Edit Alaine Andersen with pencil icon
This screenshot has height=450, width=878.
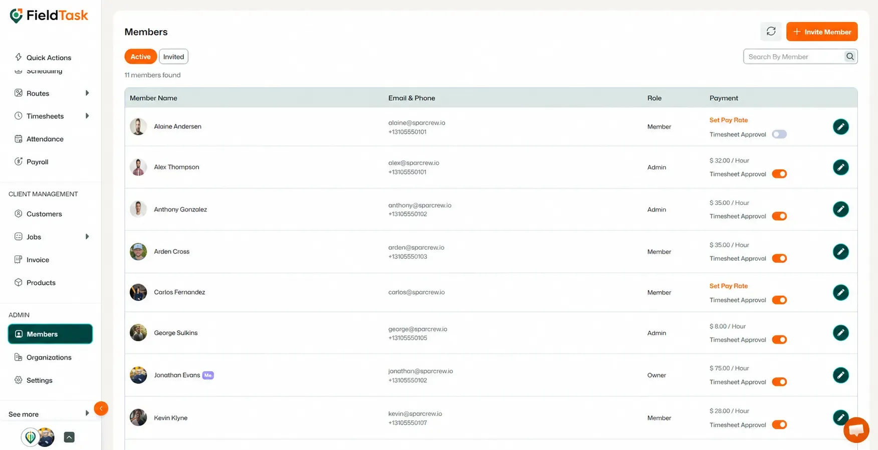pyautogui.click(x=840, y=127)
